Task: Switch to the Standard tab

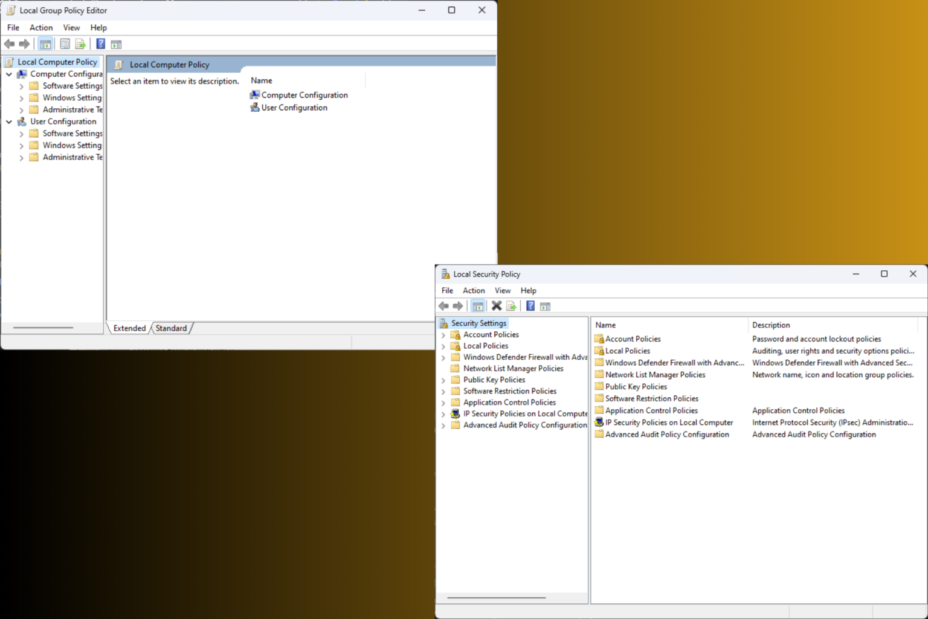Action: (x=172, y=328)
